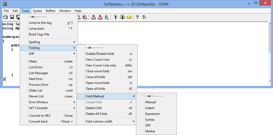Set fold method to Diff
The height and width of the screenshot is (135, 273).
click(156, 125)
